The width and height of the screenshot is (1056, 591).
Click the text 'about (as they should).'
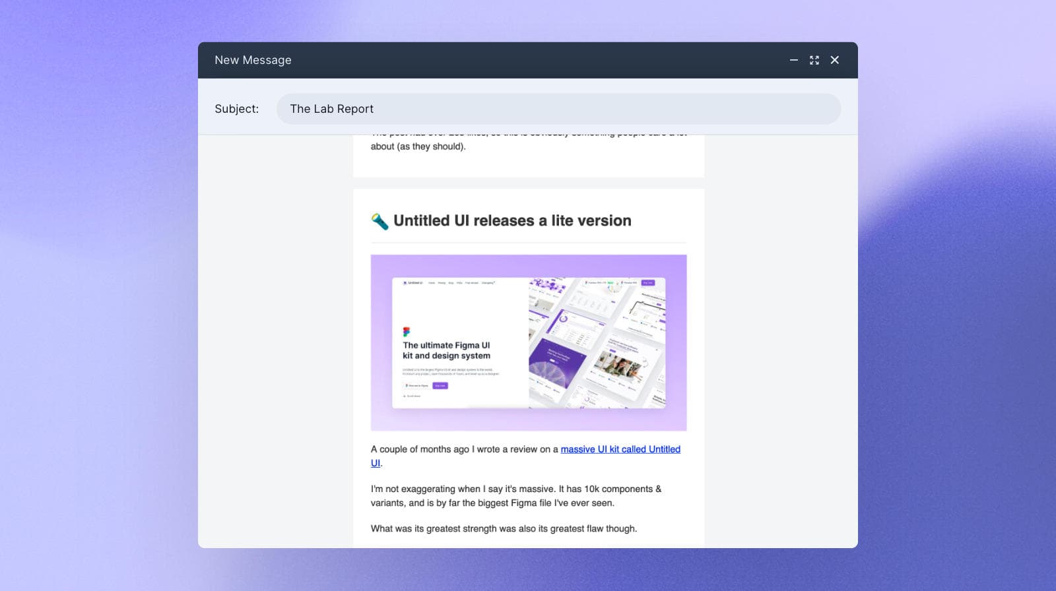pyautogui.click(x=418, y=146)
